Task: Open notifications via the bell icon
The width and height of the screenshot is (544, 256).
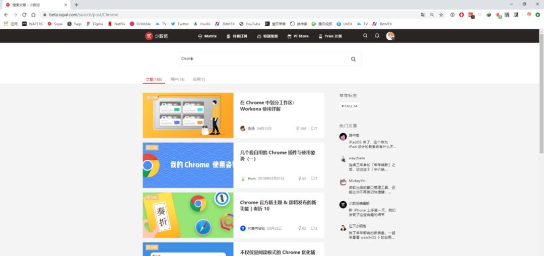Action: (x=377, y=36)
